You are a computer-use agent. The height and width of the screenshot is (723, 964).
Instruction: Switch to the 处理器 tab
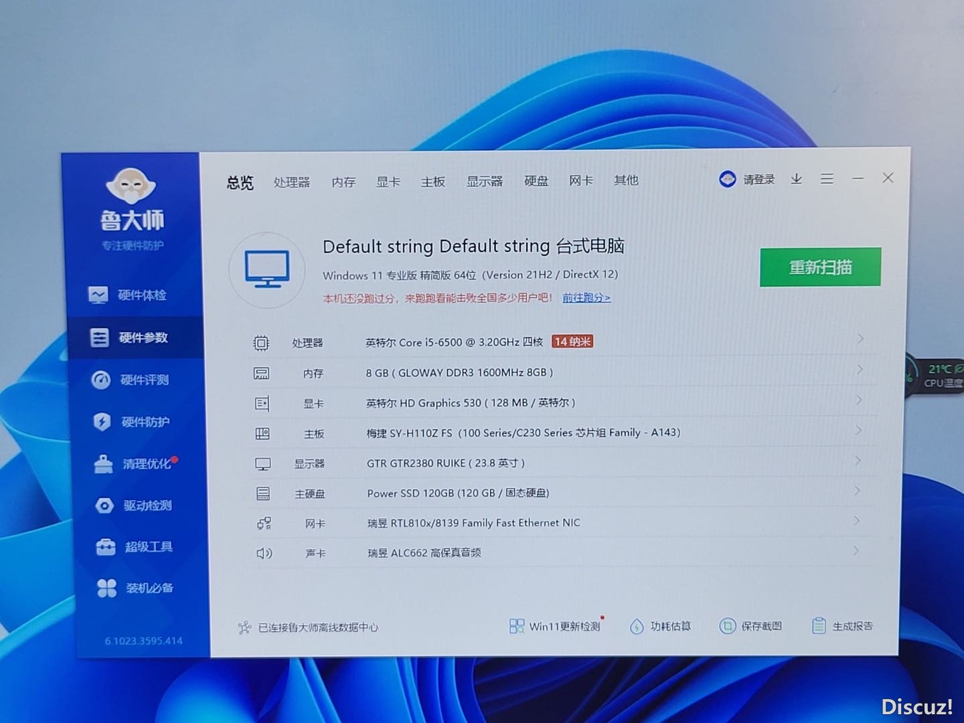tap(292, 182)
